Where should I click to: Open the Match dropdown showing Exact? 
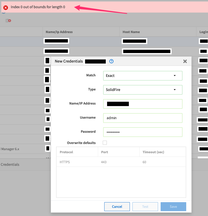[143, 76]
